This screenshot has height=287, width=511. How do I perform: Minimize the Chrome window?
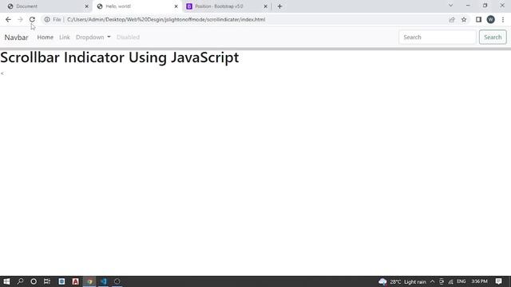(468, 6)
